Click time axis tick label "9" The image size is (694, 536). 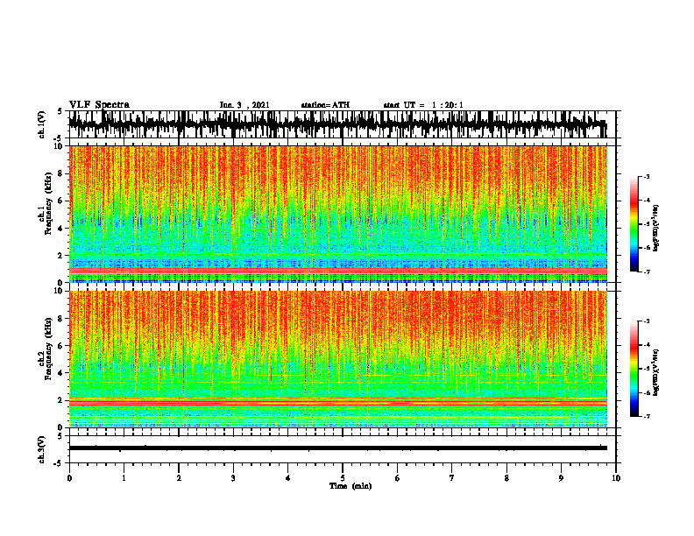pos(561,478)
